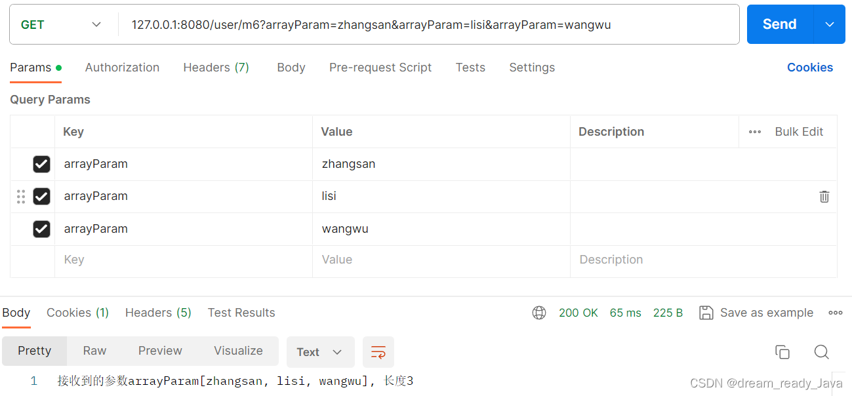Expand the Send button arrow menu

point(830,25)
